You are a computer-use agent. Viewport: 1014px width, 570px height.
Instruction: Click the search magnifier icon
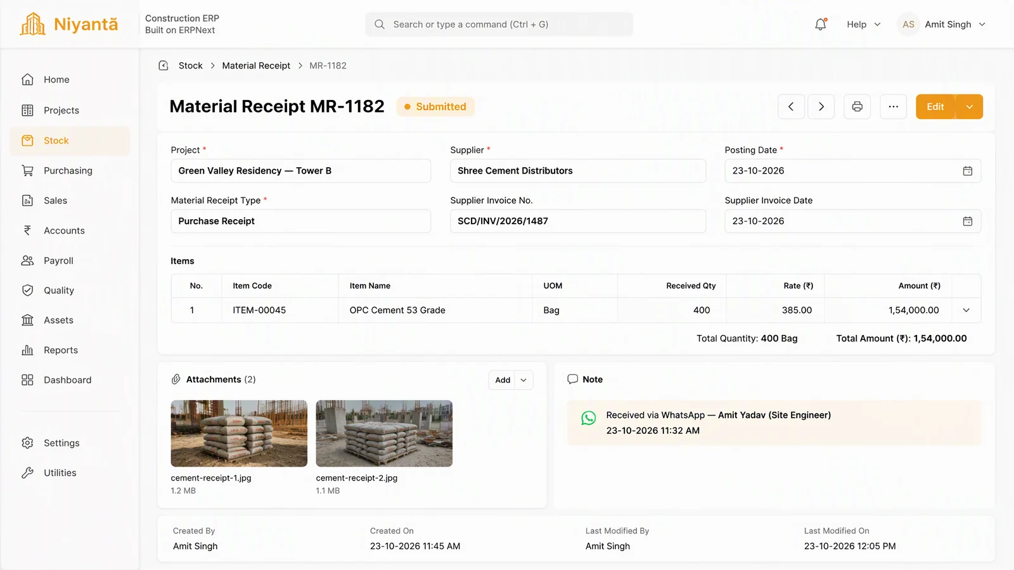pyautogui.click(x=380, y=24)
